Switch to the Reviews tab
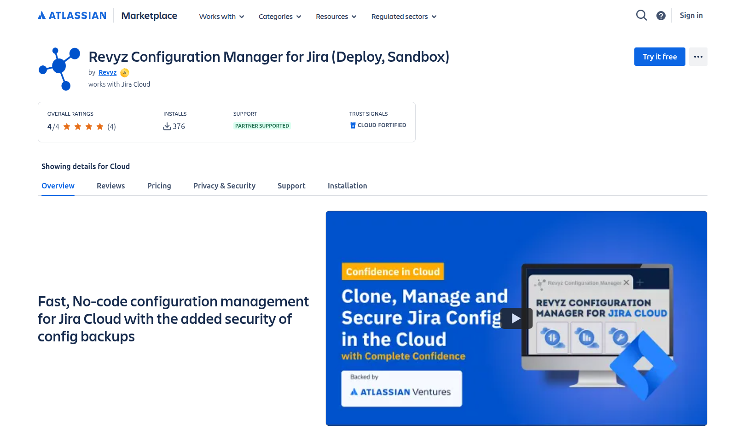Viewport: 731px width, 434px height. [x=110, y=186]
